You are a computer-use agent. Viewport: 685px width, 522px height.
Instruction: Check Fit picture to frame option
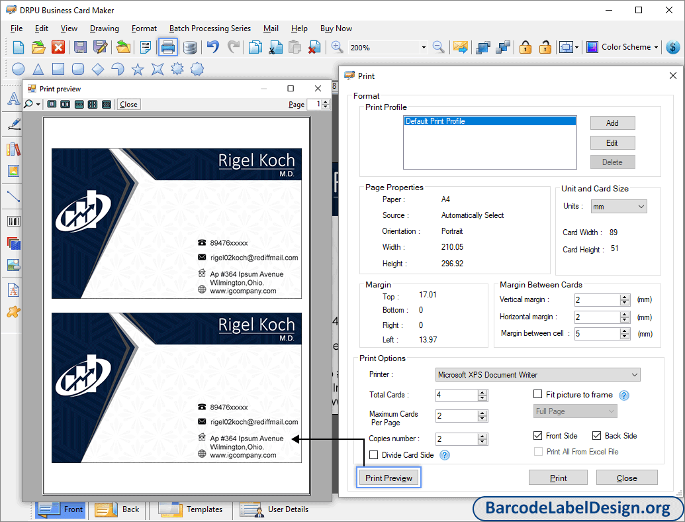pos(538,394)
